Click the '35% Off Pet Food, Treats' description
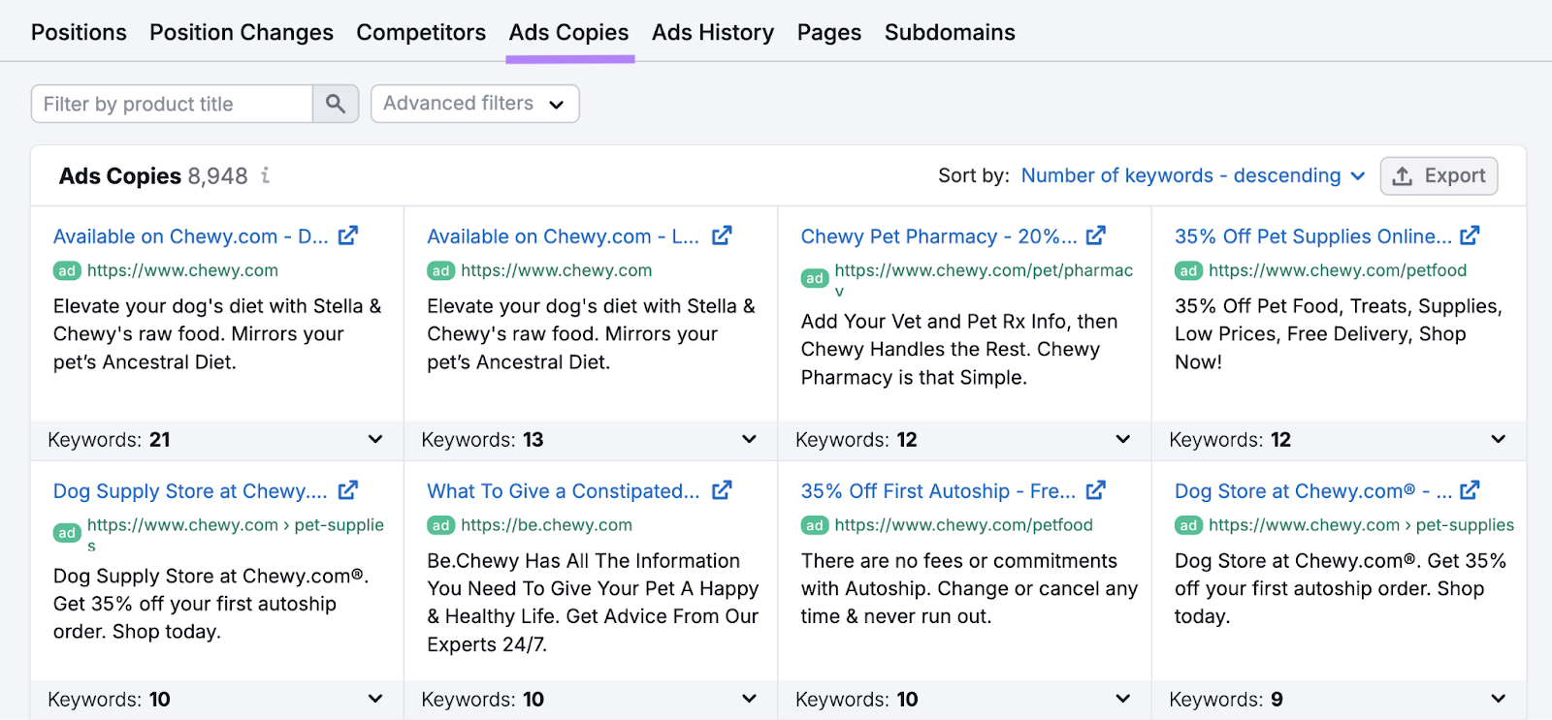1552x720 pixels. coord(1339,334)
